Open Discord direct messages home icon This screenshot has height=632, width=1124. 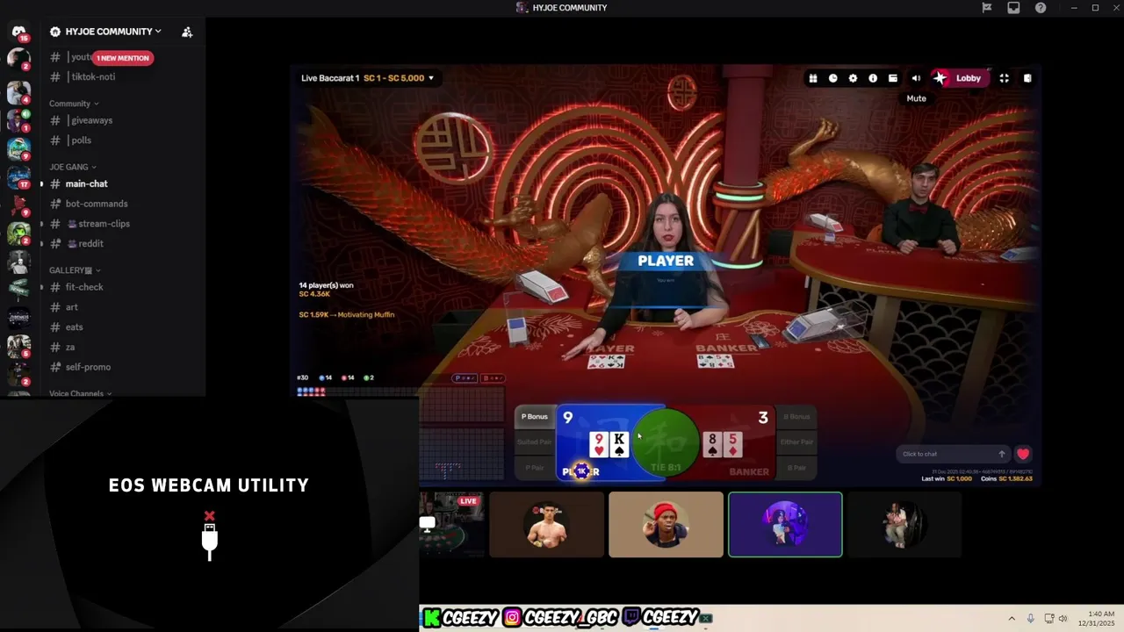point(18,32)
